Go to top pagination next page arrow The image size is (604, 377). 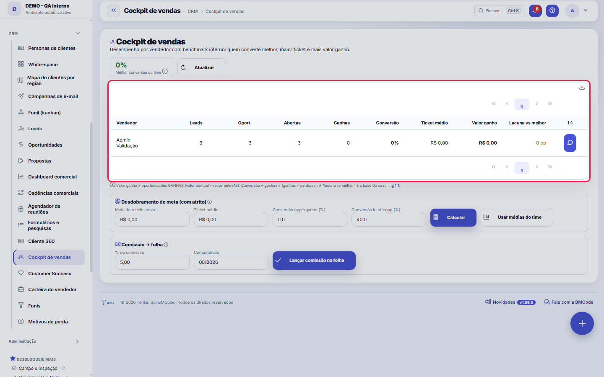click(x=537, y=103)
